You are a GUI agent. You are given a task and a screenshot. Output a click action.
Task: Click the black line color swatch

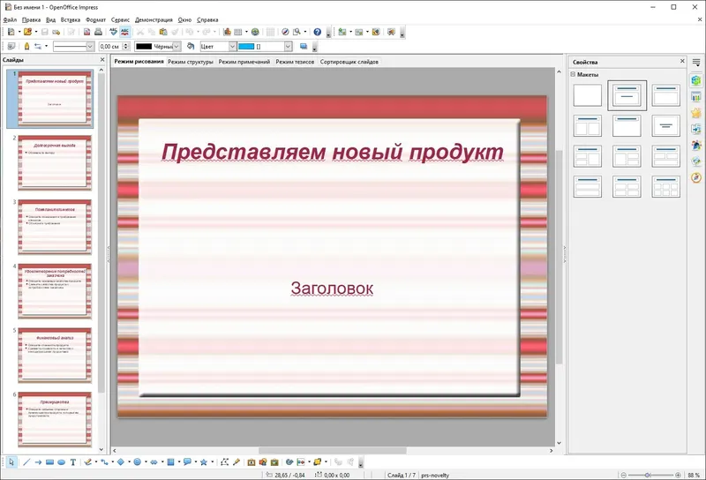pos(144,47)
